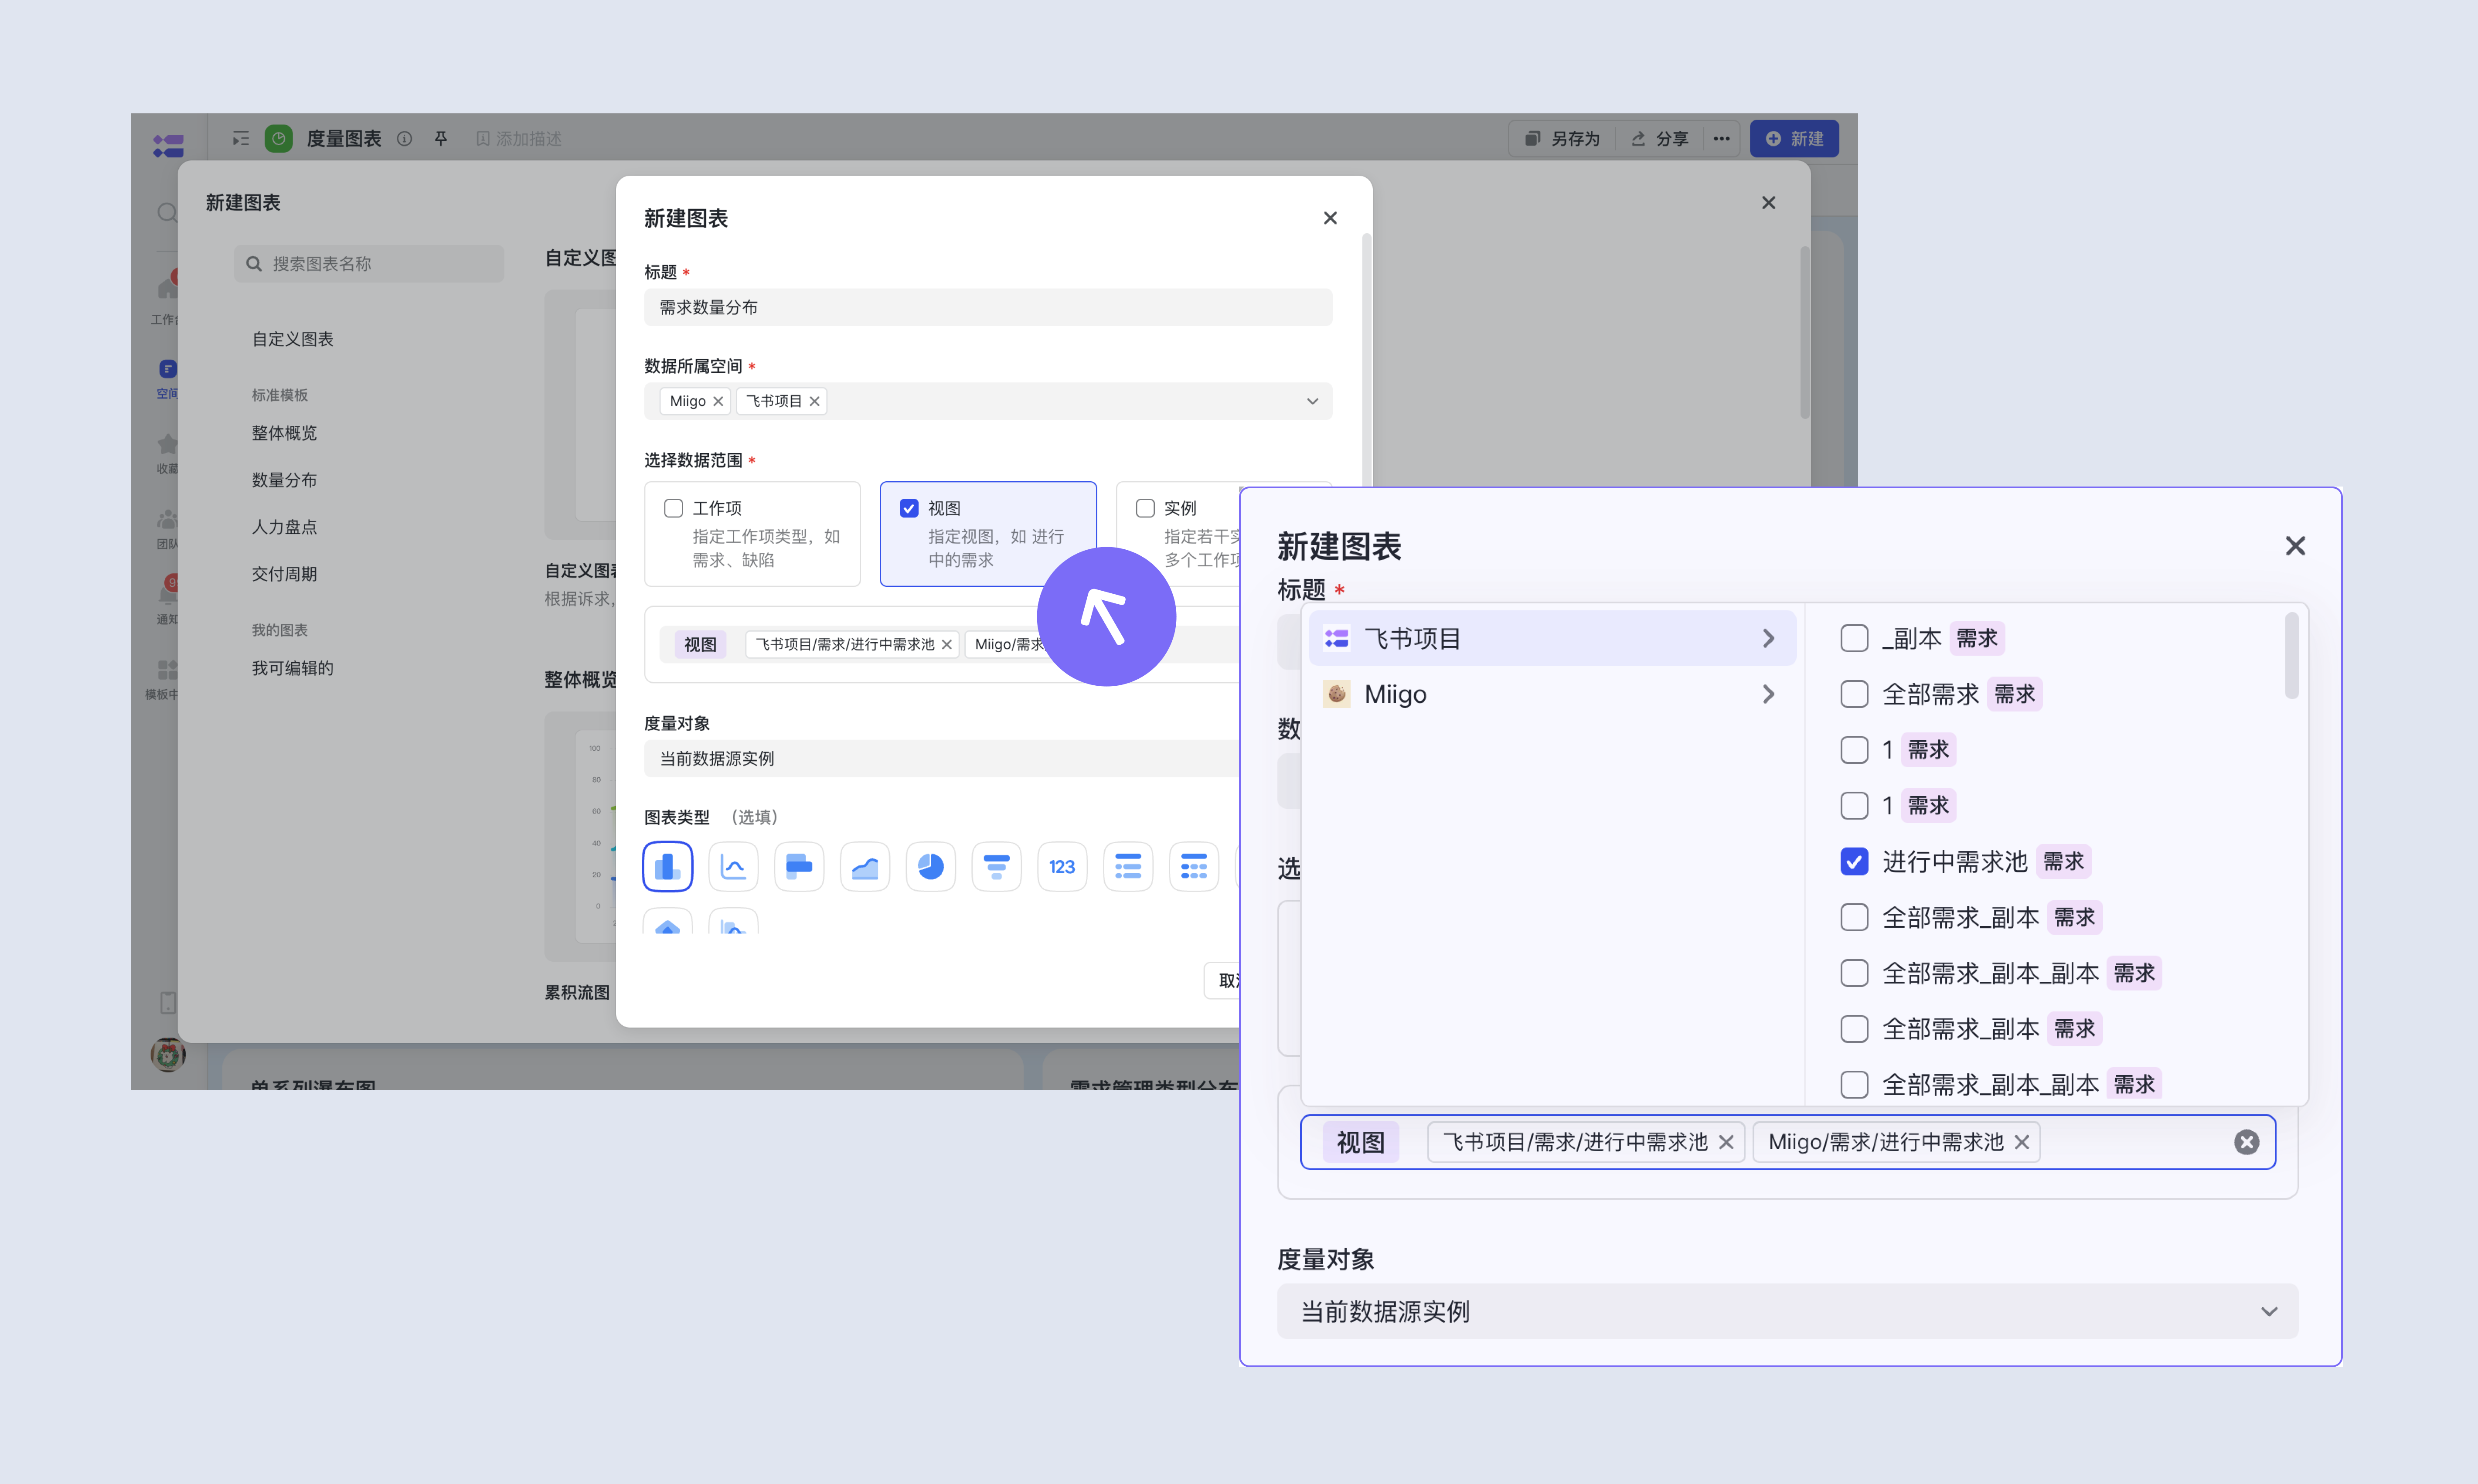The height and width of the screenshot is (1484, 2478).
Task: Click 添加描述 in the header
Action: [x=519, y=138]
